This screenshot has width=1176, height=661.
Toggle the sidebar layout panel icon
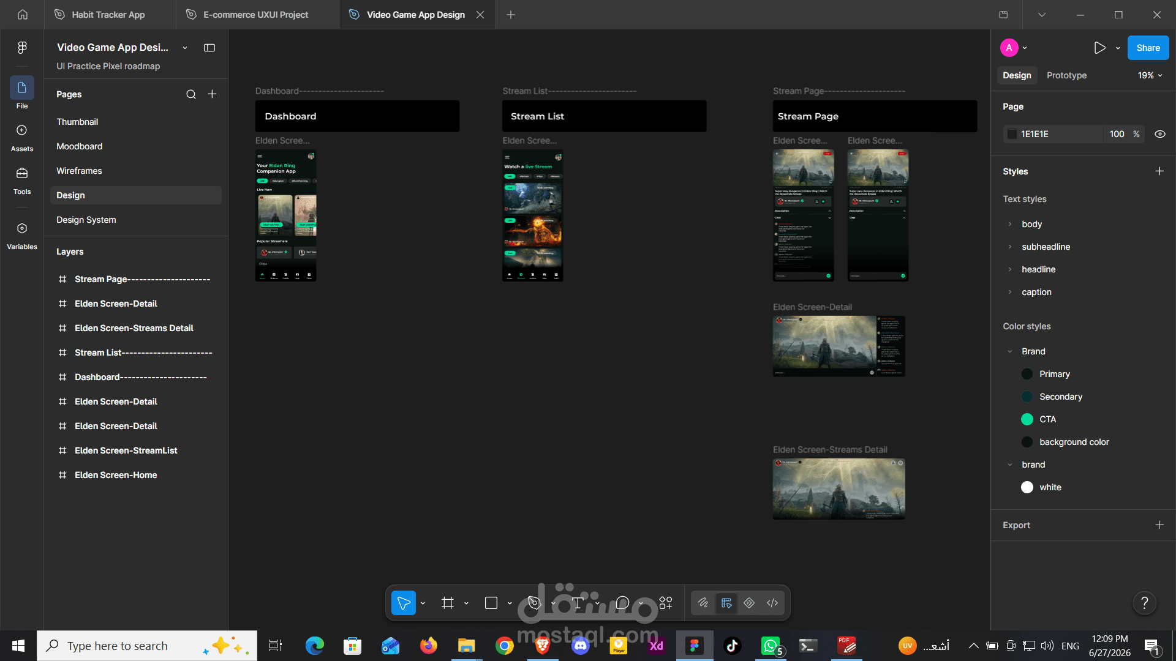point(209,48)
